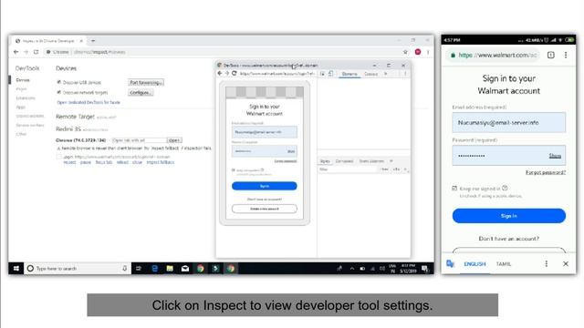
Task: Open the phone browser three-dot menu
Action: click(x=566, y=55)
